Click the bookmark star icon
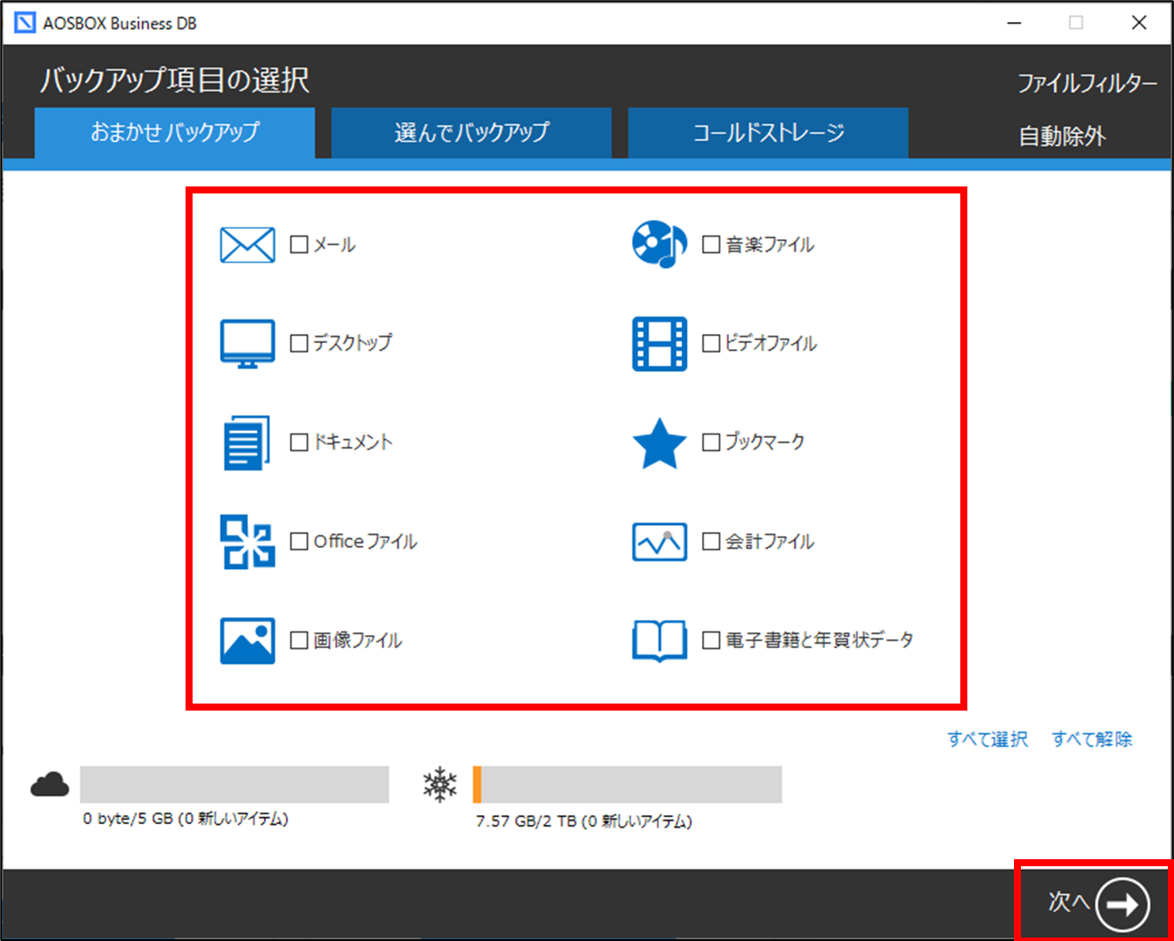Viewport: 1174px width, 941px height. point(660,443)
